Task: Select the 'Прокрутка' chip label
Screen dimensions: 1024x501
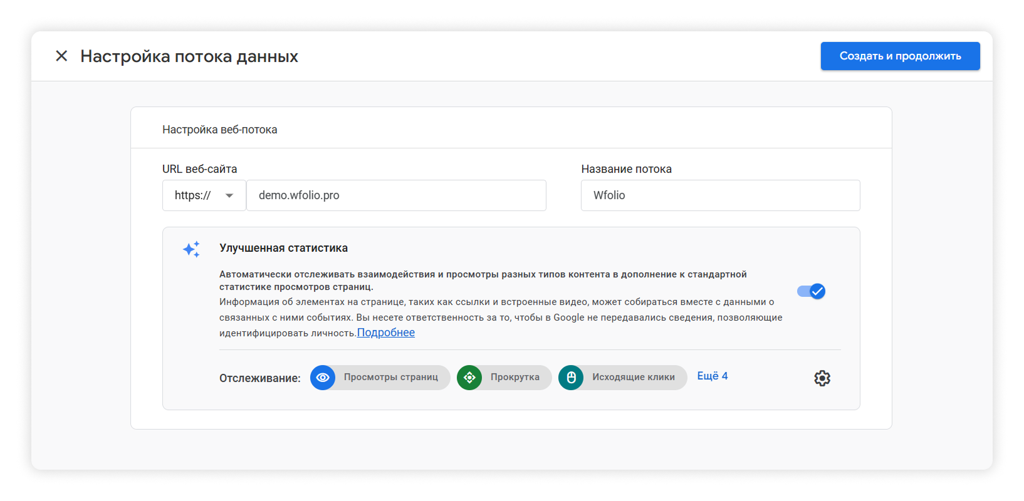Action: (515, 377)
